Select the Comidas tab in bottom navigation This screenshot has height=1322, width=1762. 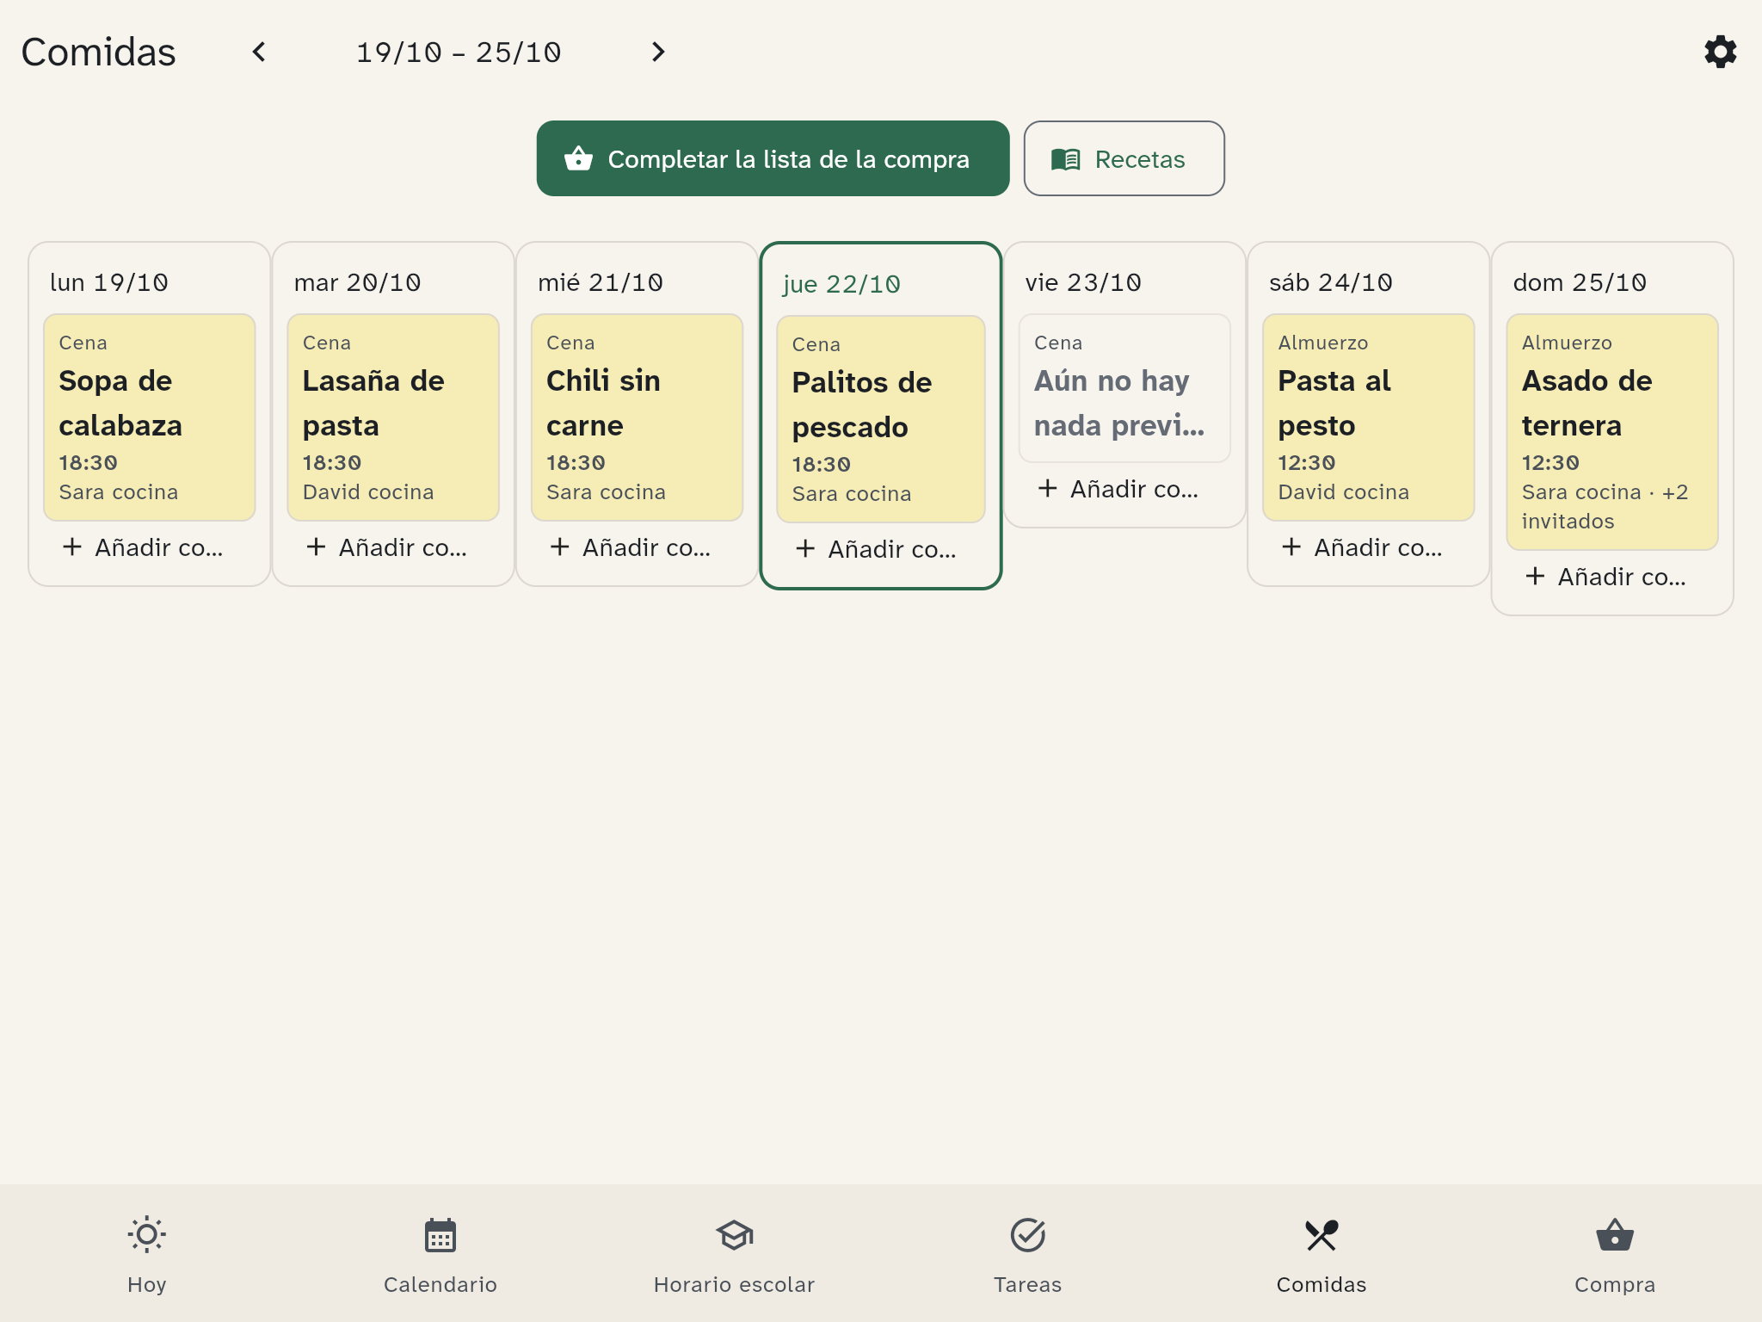pos(1321,1254)
